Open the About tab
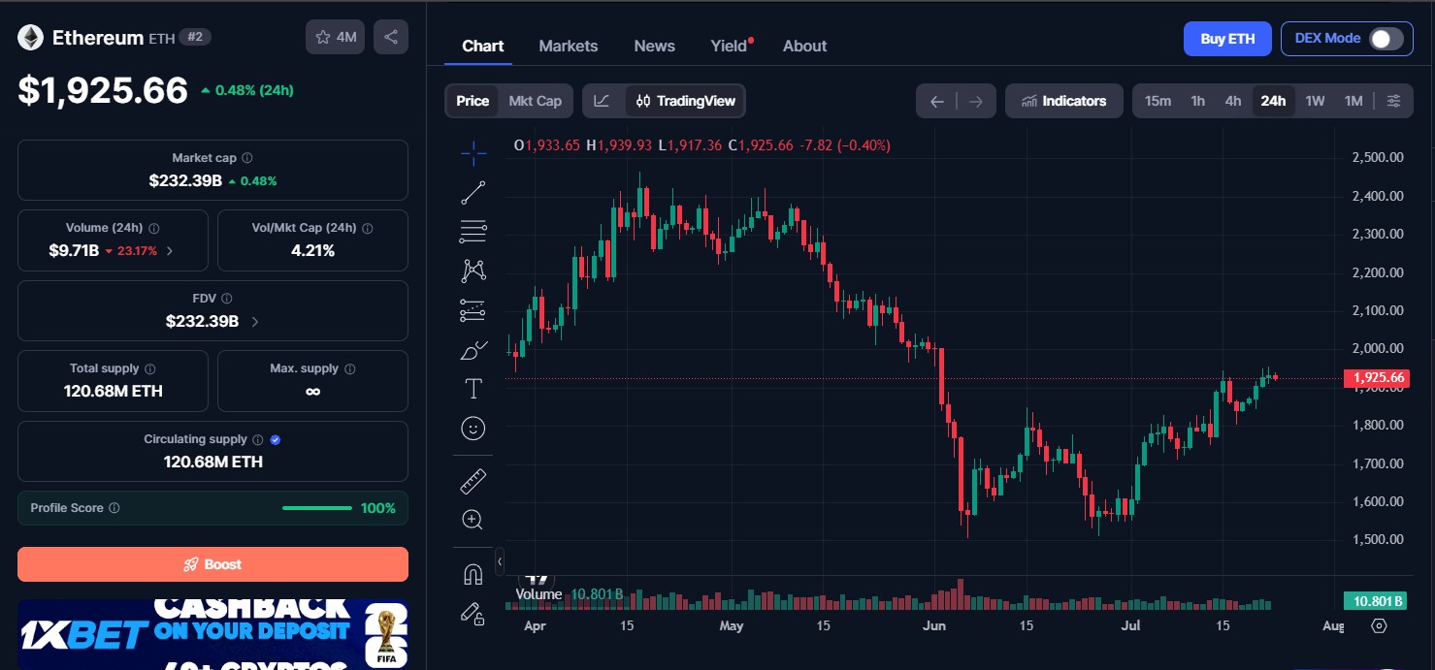 805,46
